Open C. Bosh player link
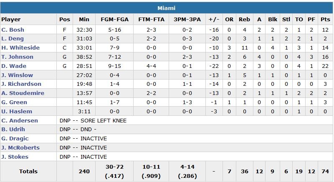Screen dimensions: 334x182 [x=13, y=30]
